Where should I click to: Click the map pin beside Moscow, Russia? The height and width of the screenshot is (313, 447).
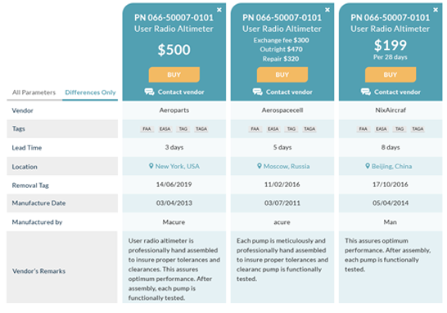coord(260,166)
